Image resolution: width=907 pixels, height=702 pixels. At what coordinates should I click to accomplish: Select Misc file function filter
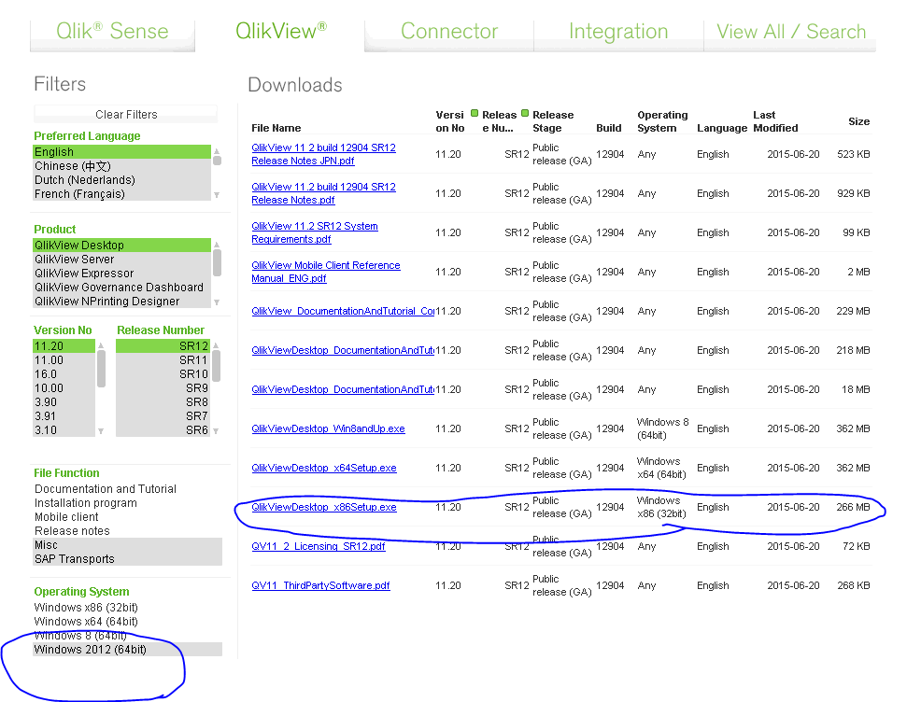coord(128,545)
